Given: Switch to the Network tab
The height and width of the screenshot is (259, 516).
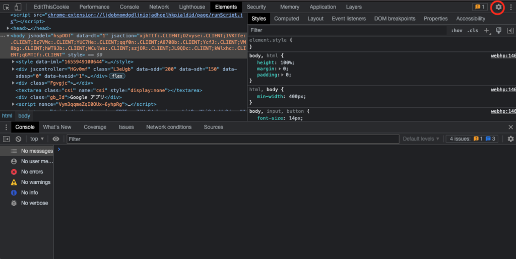Looking at the screenshot, I should pyautogui.click(x=159, y=7).
